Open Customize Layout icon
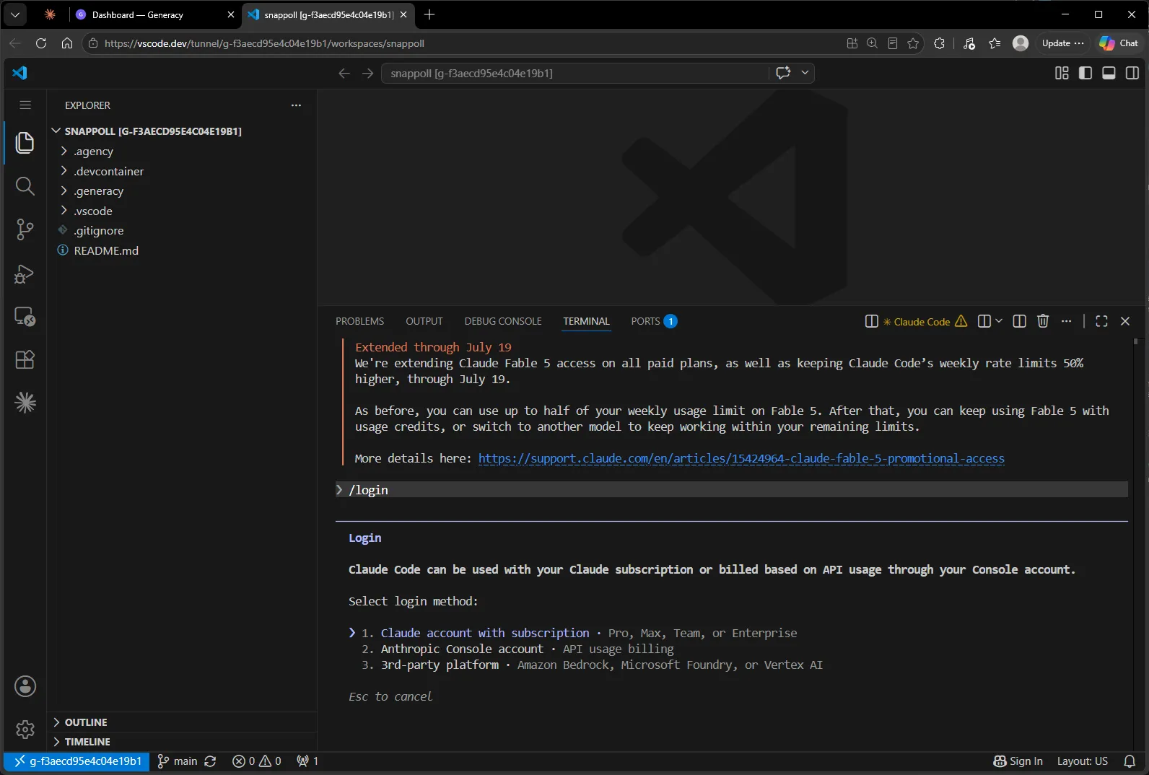 [1062, 73]
